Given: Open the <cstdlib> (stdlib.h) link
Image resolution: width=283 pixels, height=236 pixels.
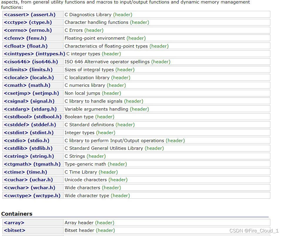Looking at the screenshot, I should coord(28,148).
